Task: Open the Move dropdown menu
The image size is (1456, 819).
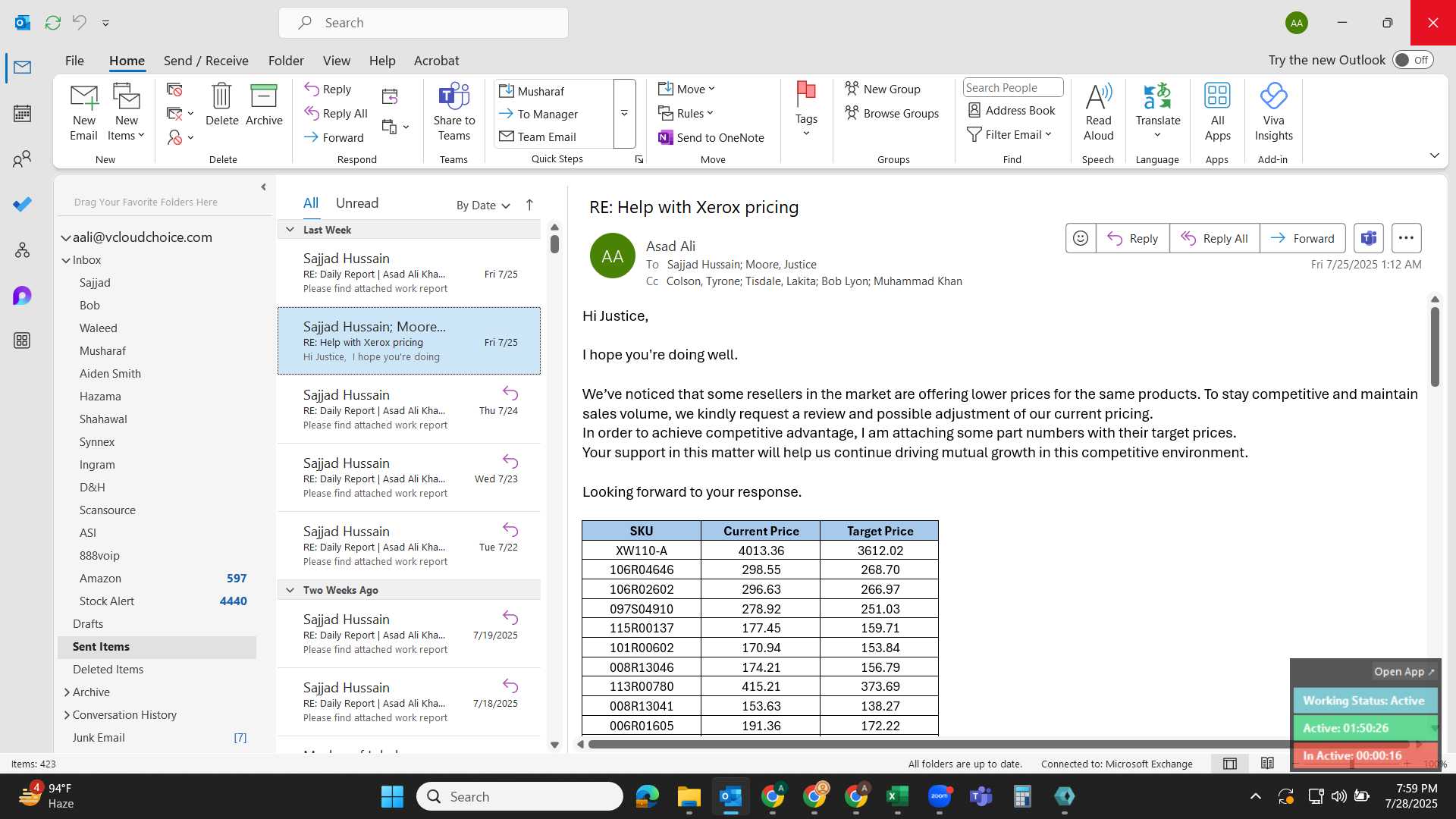Action: click(687, 89)
